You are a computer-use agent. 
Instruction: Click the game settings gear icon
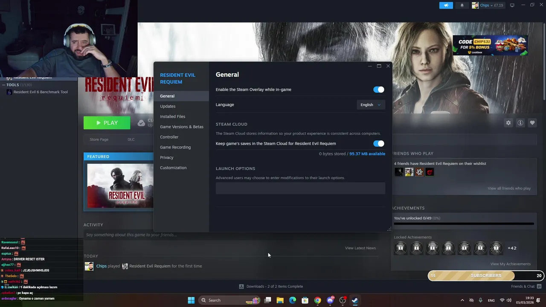(508, 123)
